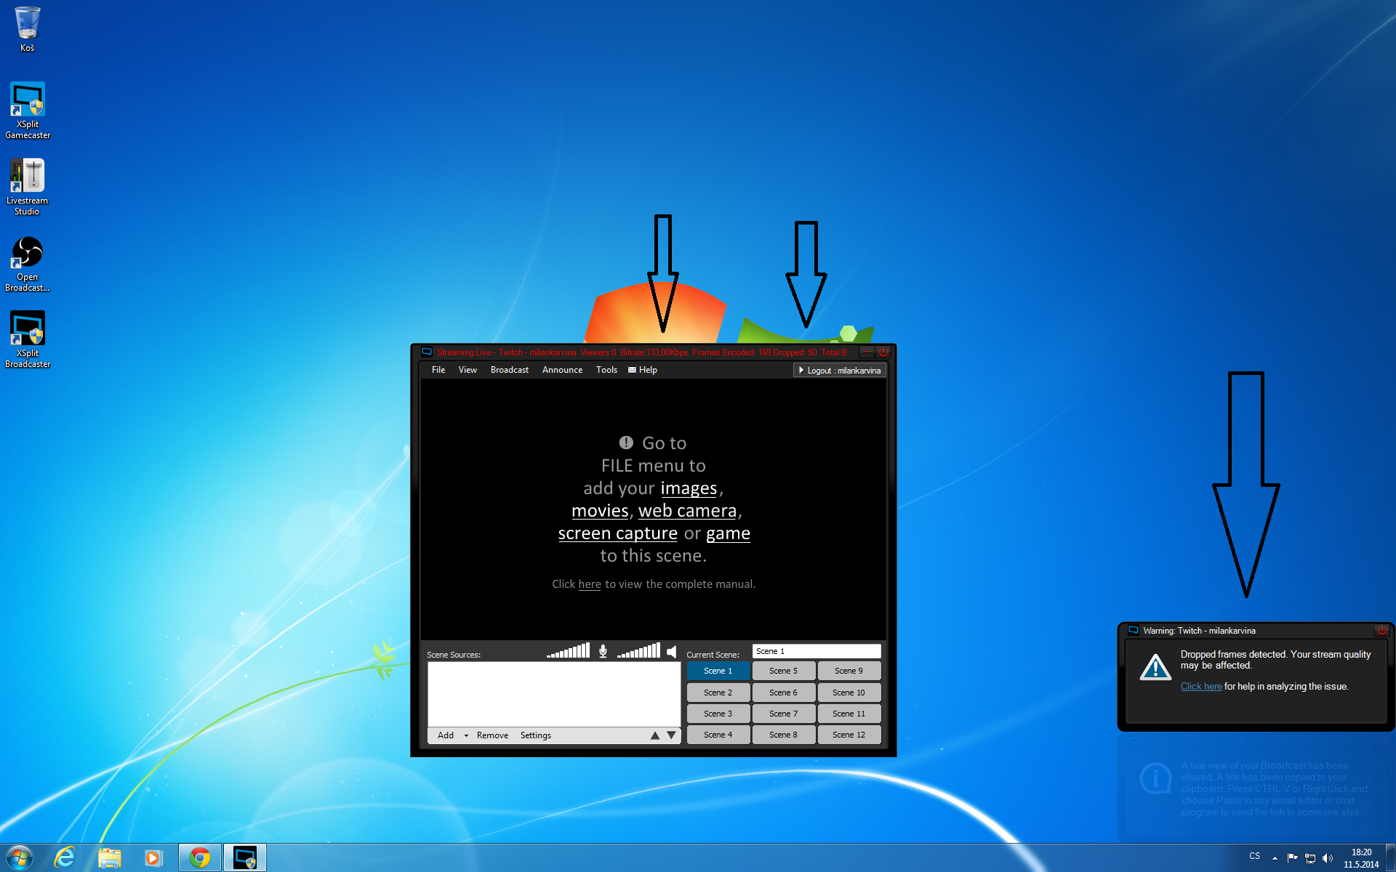Open the Tools menu
Image resolution: width=1396 pixels, height=872 pixels.
pyautogui.click(x=606, y=370)
